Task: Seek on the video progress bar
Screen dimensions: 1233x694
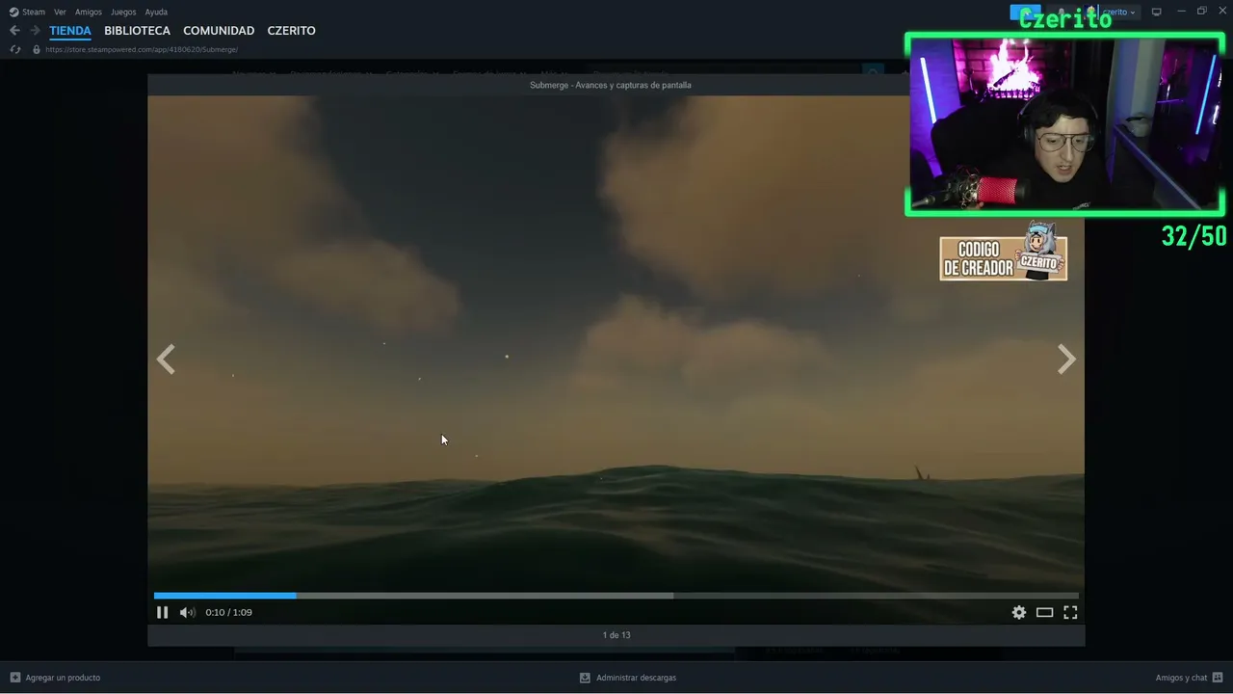Action: (x=616, y=596)
